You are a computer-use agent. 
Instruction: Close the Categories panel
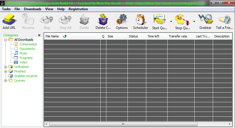[39, 35]
